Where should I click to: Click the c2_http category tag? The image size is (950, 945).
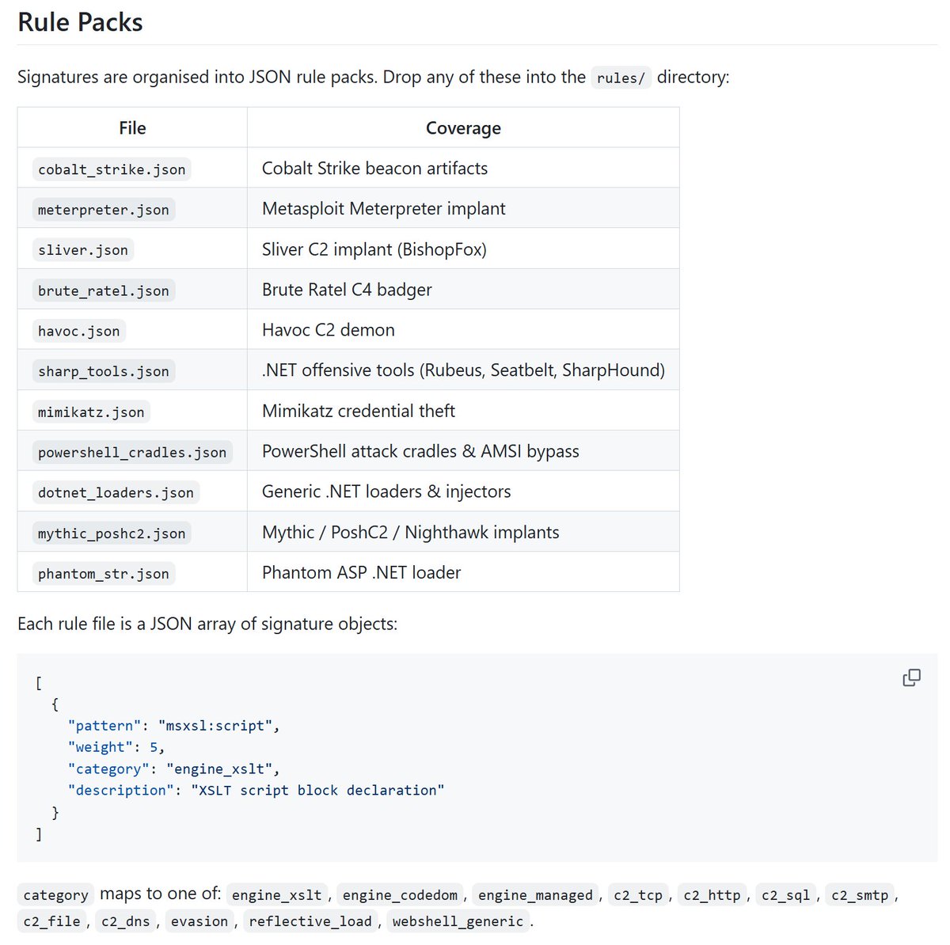(x=712, y=895)
